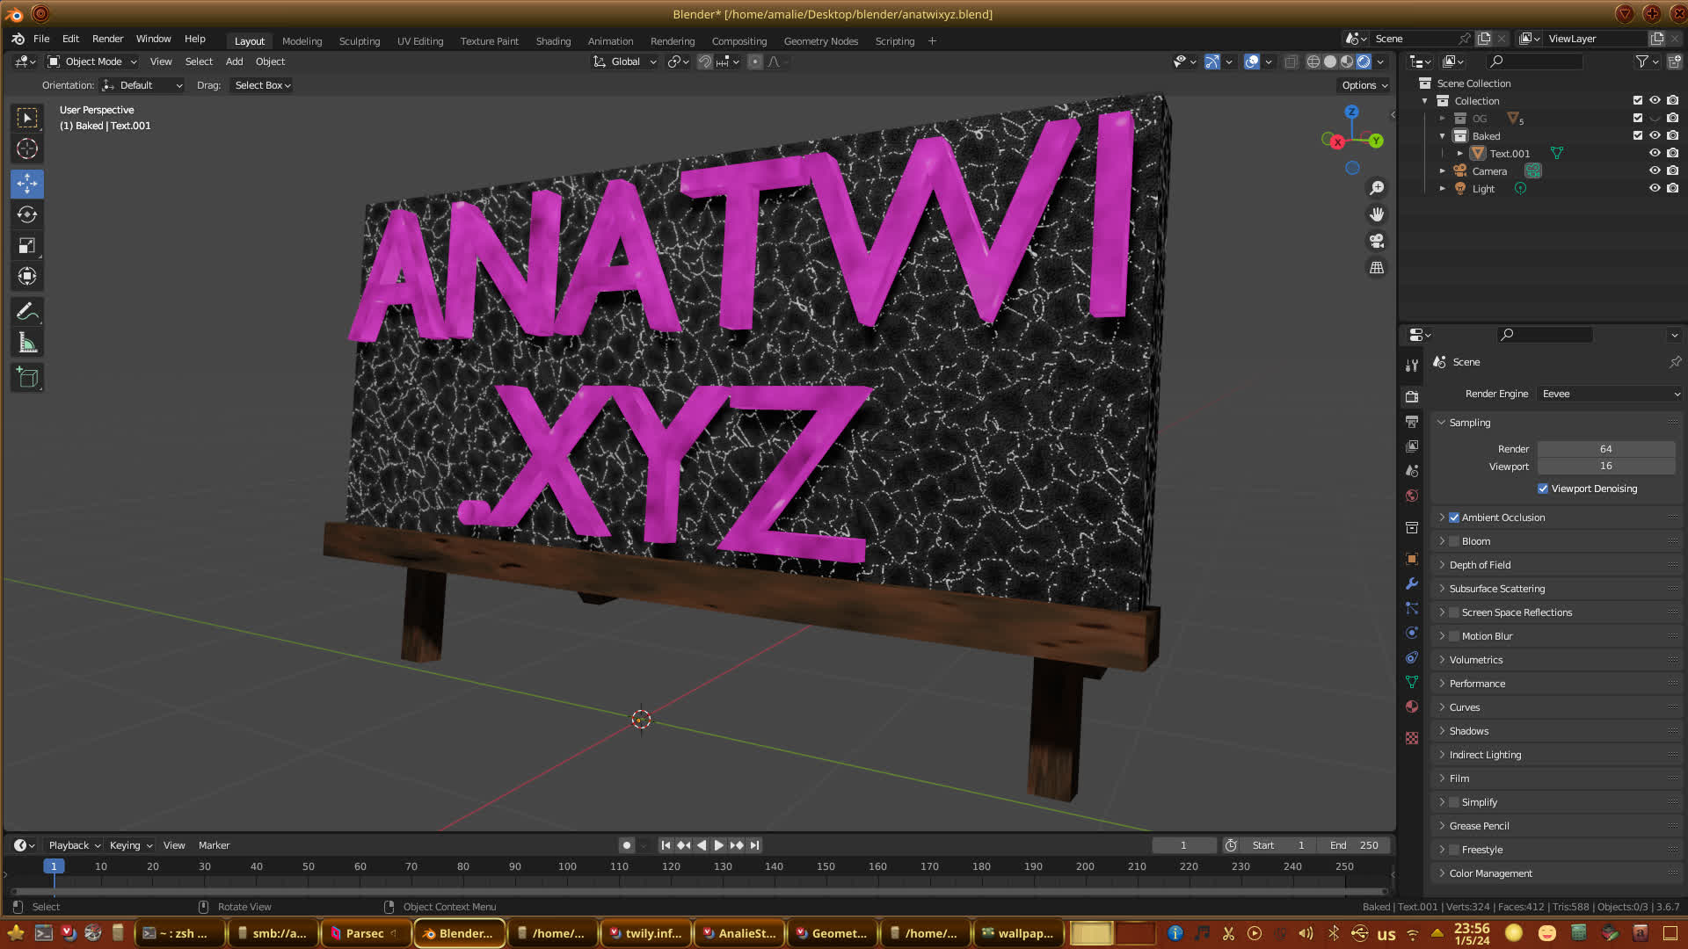The image size is (1688, 949).
Task: Activate the Annotate pencil tool
Action: pyautogui.click(x=27, y=312)
